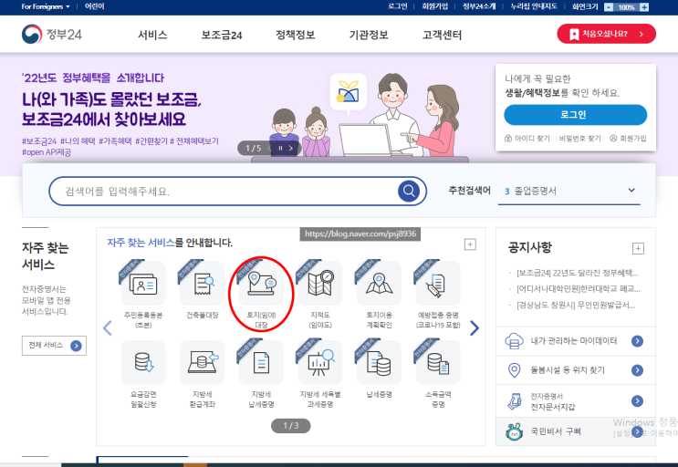
Task: Open 토지(임야)대장 service icon
Action: (261, 284)
